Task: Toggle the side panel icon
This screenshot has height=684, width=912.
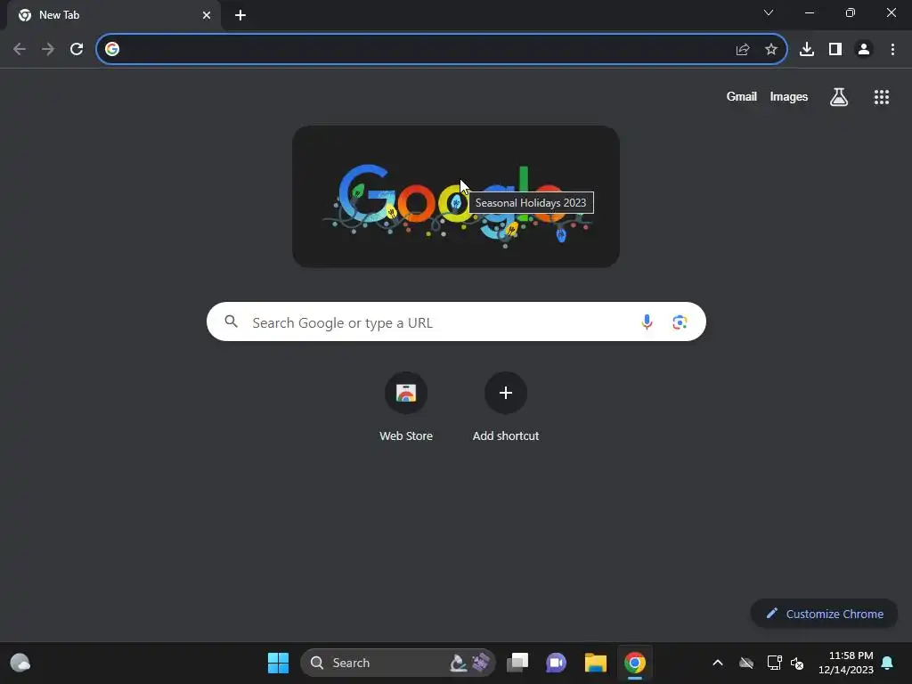Action: (x=835, y=50)
